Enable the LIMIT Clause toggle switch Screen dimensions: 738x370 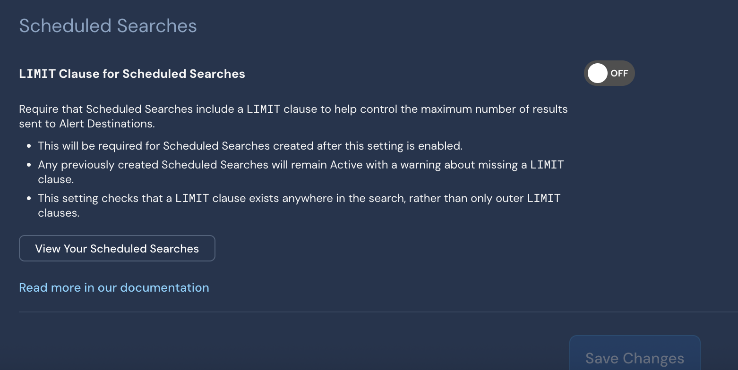(x=609, y=73)
